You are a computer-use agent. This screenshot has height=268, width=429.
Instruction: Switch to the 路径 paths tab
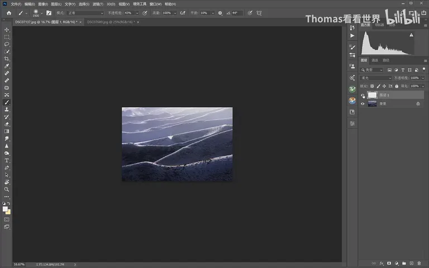386,60
